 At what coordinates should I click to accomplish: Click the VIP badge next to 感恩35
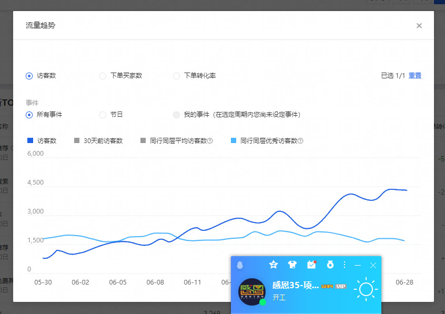(x=341, y=286)
